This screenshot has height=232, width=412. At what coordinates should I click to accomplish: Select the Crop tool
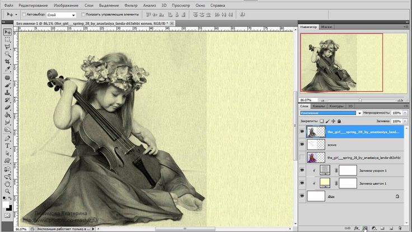(7, 62)
